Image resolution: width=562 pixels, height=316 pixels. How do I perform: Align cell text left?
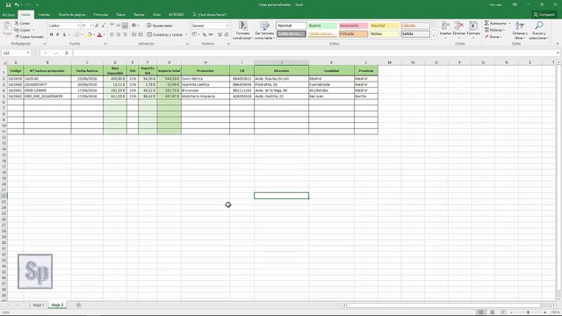coord(112,35)
